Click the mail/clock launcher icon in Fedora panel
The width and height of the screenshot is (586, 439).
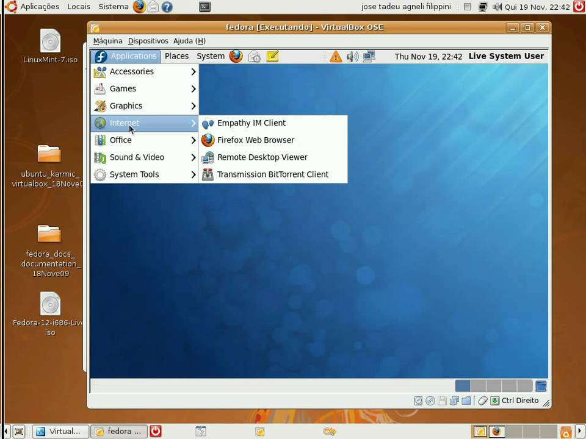254,56
